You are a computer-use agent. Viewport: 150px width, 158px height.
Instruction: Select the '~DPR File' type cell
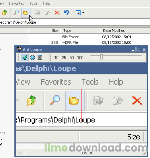(70, 42)
